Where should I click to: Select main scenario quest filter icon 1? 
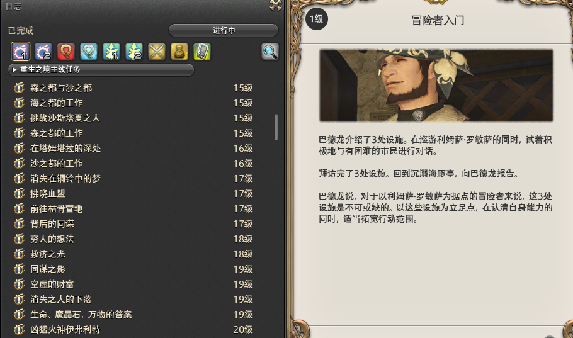coord(20,52)
